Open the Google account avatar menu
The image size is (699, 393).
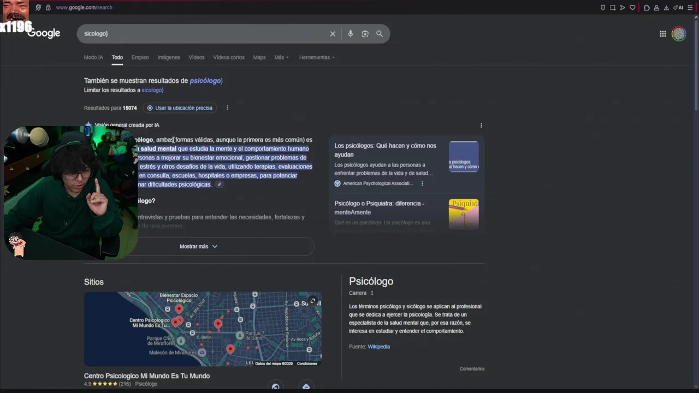[679, 34]
